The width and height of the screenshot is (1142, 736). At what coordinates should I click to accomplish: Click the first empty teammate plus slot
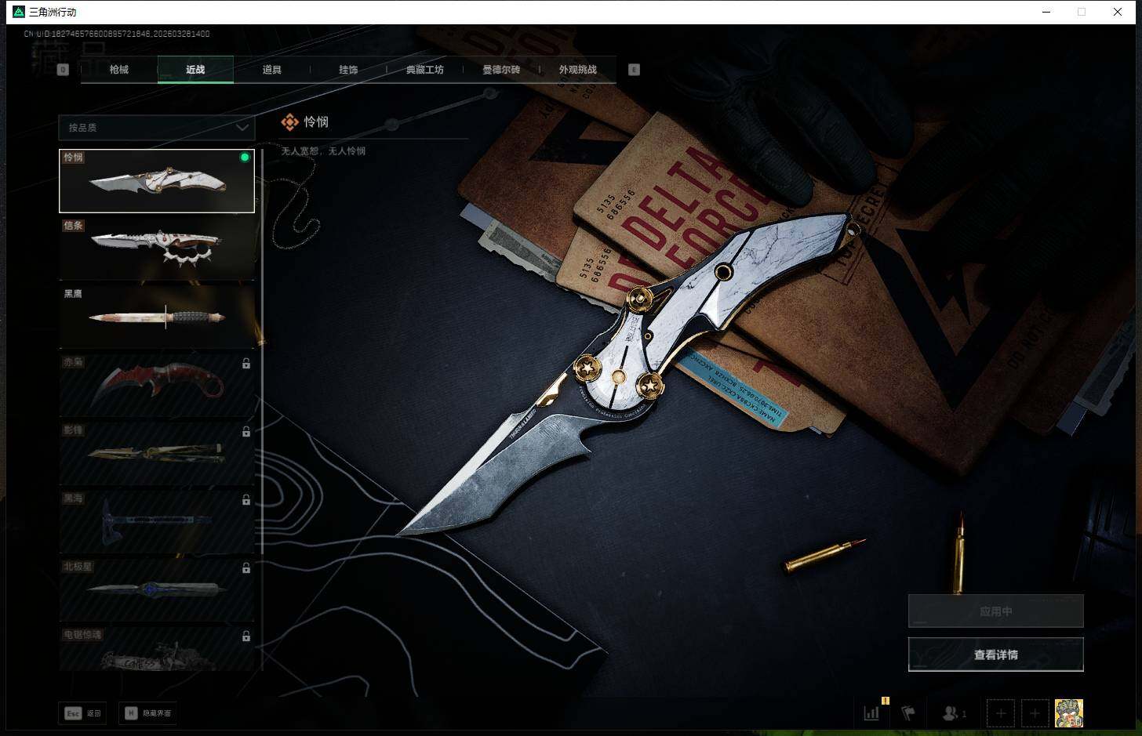tap(1001, 713)
